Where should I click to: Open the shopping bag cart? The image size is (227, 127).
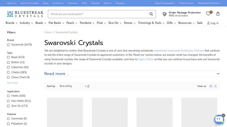coord(218,14)
